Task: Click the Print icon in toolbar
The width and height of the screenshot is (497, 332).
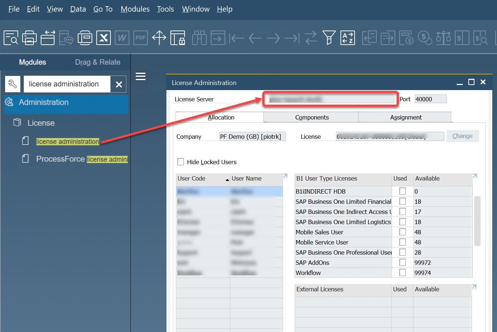Action: click(x=29, y=38)
